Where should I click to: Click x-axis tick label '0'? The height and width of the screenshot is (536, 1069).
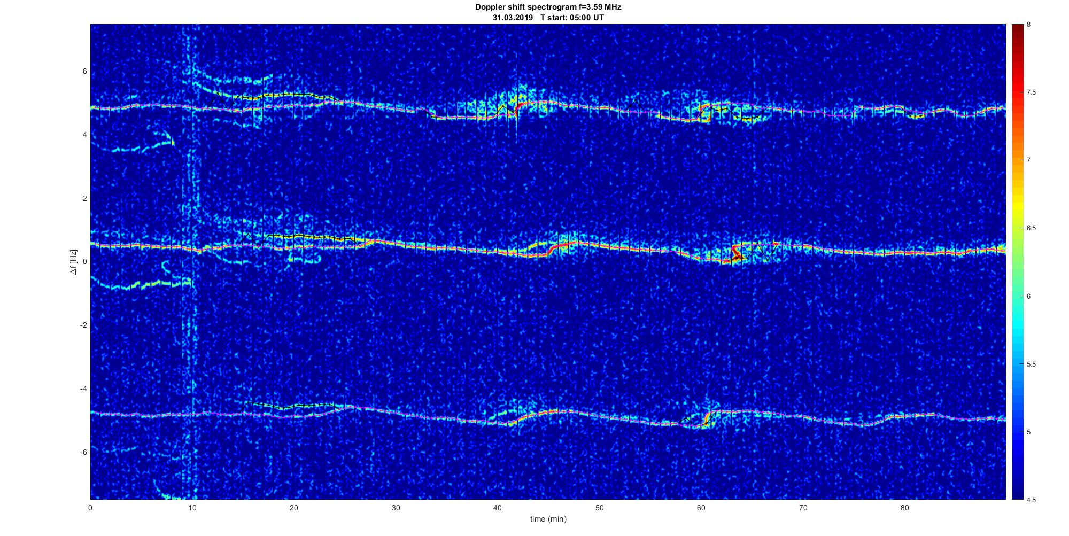tap(90, 508)
